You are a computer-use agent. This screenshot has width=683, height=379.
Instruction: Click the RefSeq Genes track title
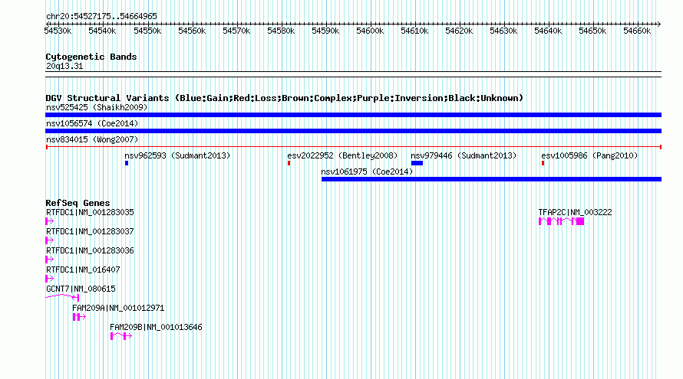tap(78, 203)
